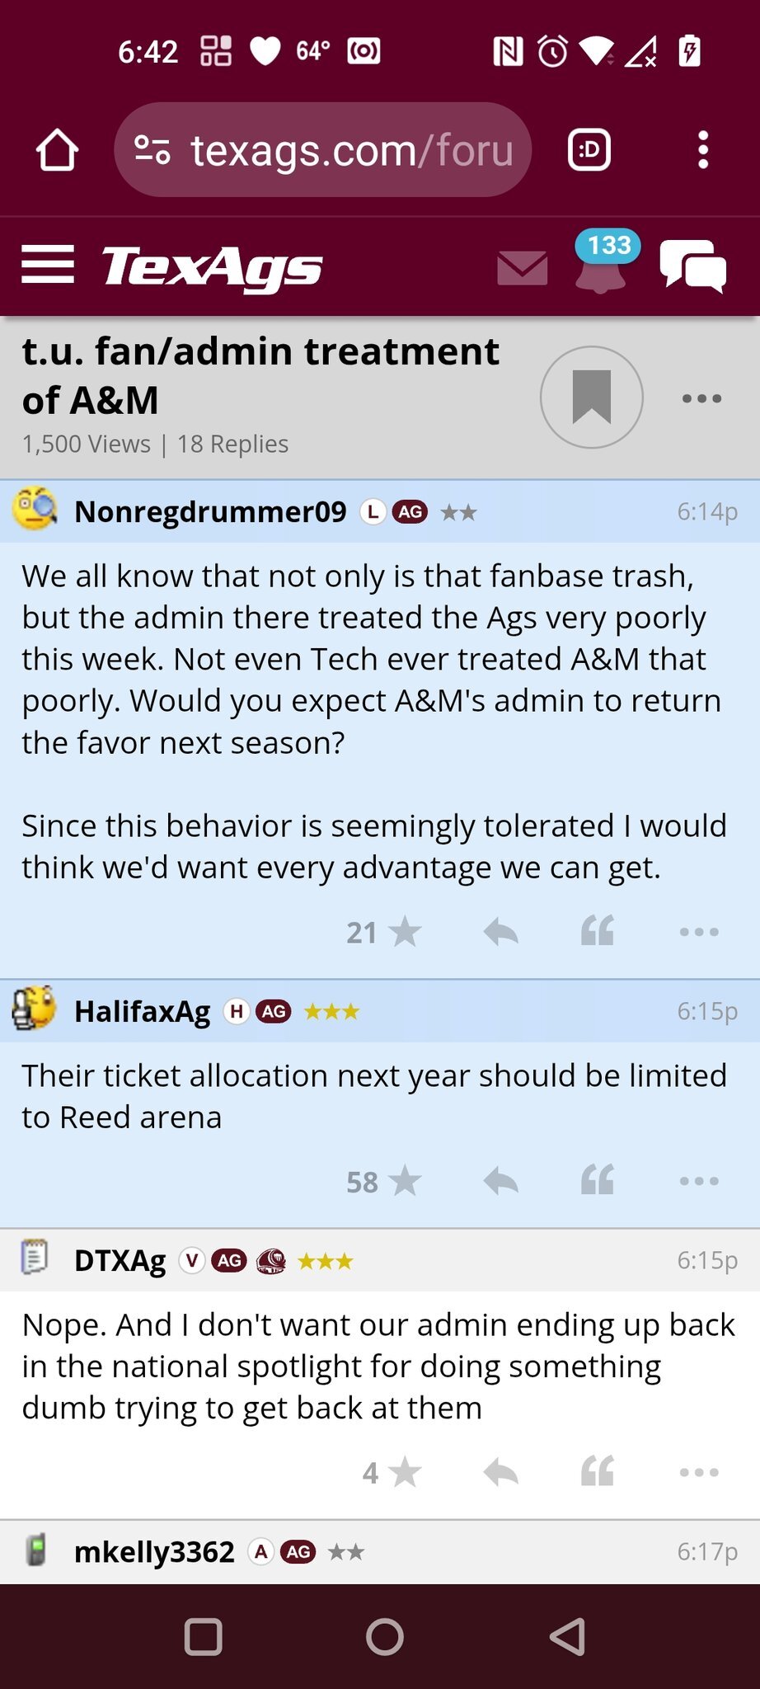Image resolution: width=760 pixels, height=1689 pixels.
Task: Open the TexAgs hamburger menu
Action: click(x=48, y=266)
